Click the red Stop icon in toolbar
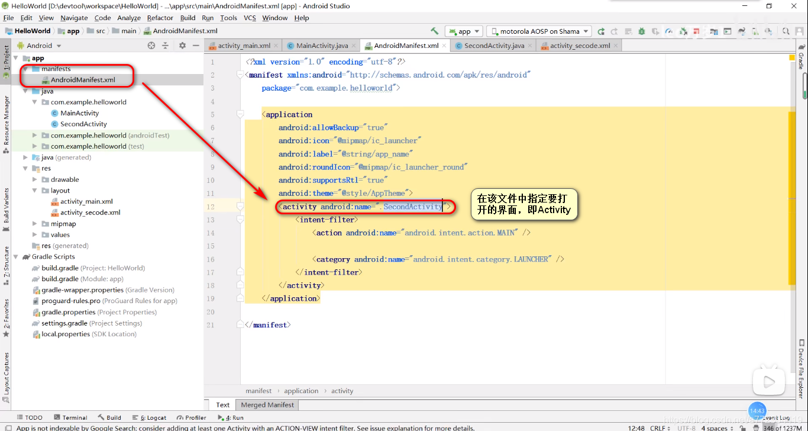 (x=696, y=31)
